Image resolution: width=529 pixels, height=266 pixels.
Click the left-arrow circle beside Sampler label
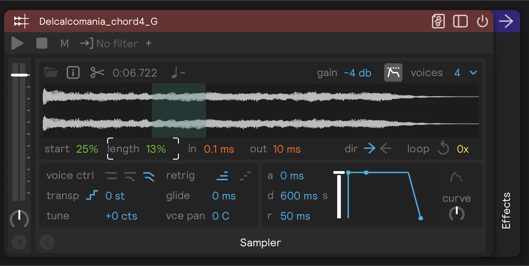pos(47,242)
